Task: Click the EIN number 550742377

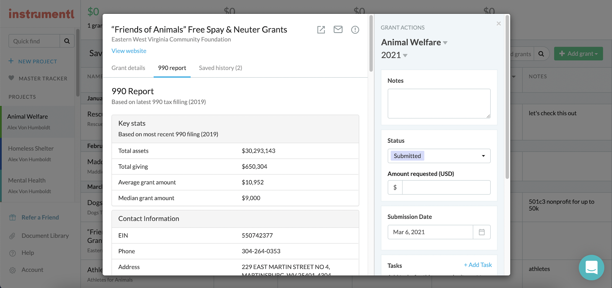Action: [257, 235]
